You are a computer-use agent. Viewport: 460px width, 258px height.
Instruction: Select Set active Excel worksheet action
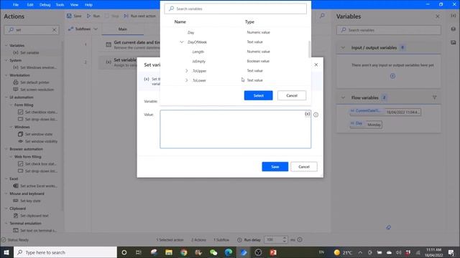click(38, 186)
